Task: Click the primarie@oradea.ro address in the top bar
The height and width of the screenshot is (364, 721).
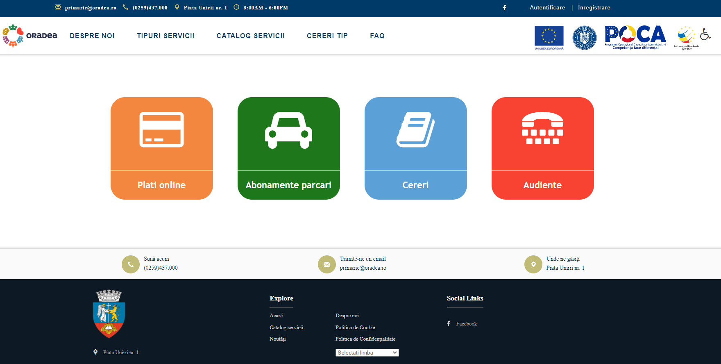Action: coord(91,8)
